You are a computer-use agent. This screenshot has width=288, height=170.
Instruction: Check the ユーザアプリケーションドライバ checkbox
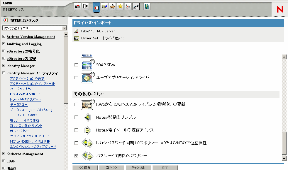[x=76, y=78]
